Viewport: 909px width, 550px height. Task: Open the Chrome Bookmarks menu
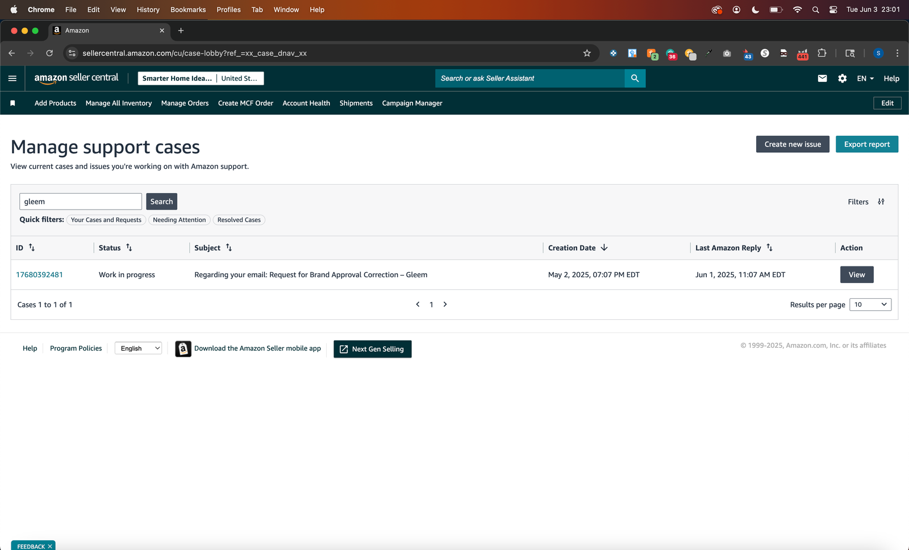[x=188, y=10]
